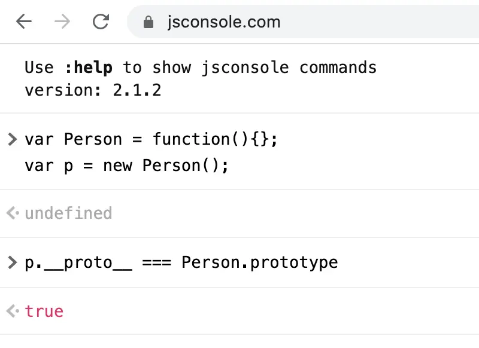Screen dimensions: 479x348
Task: Click the input chevron beside var Person
Action: tap(12, 139)
